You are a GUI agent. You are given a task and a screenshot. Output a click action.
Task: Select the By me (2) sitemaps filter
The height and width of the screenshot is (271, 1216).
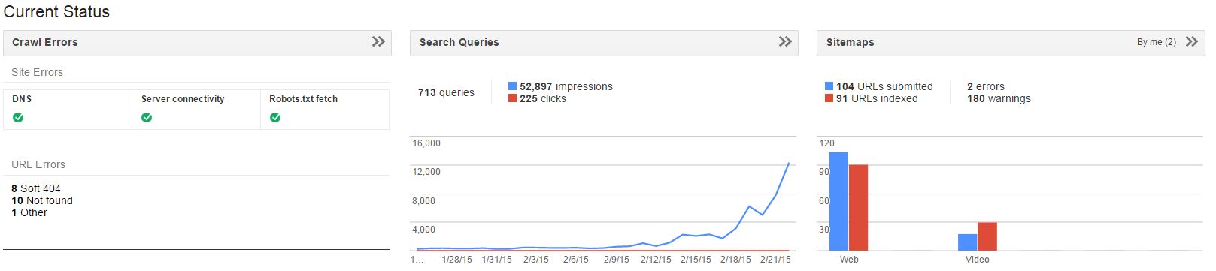(1157, 42)
